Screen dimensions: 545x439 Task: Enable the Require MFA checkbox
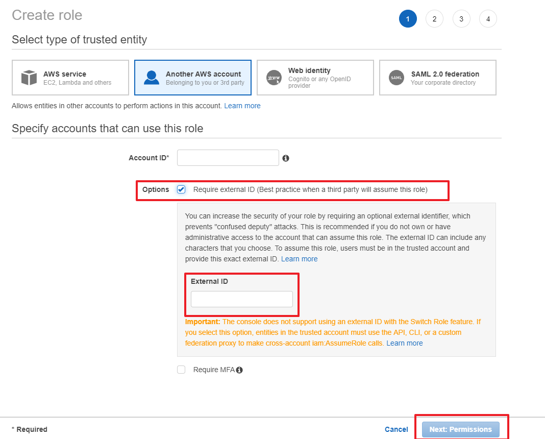(181, 370)
